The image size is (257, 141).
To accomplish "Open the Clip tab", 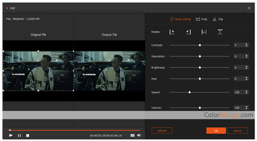I will 218,19.
